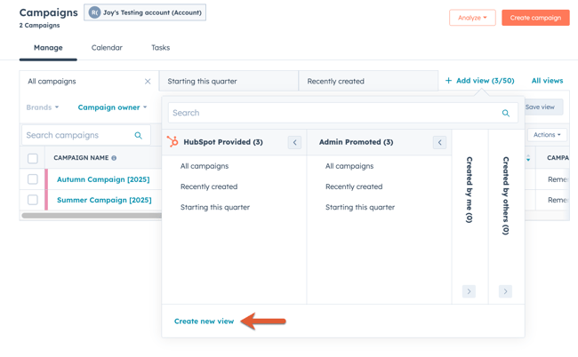The width and height of the screenshot is (578, 357).
Task: Check the Summer Campaign [2025] checkbox
Action: tap(33, 200)
